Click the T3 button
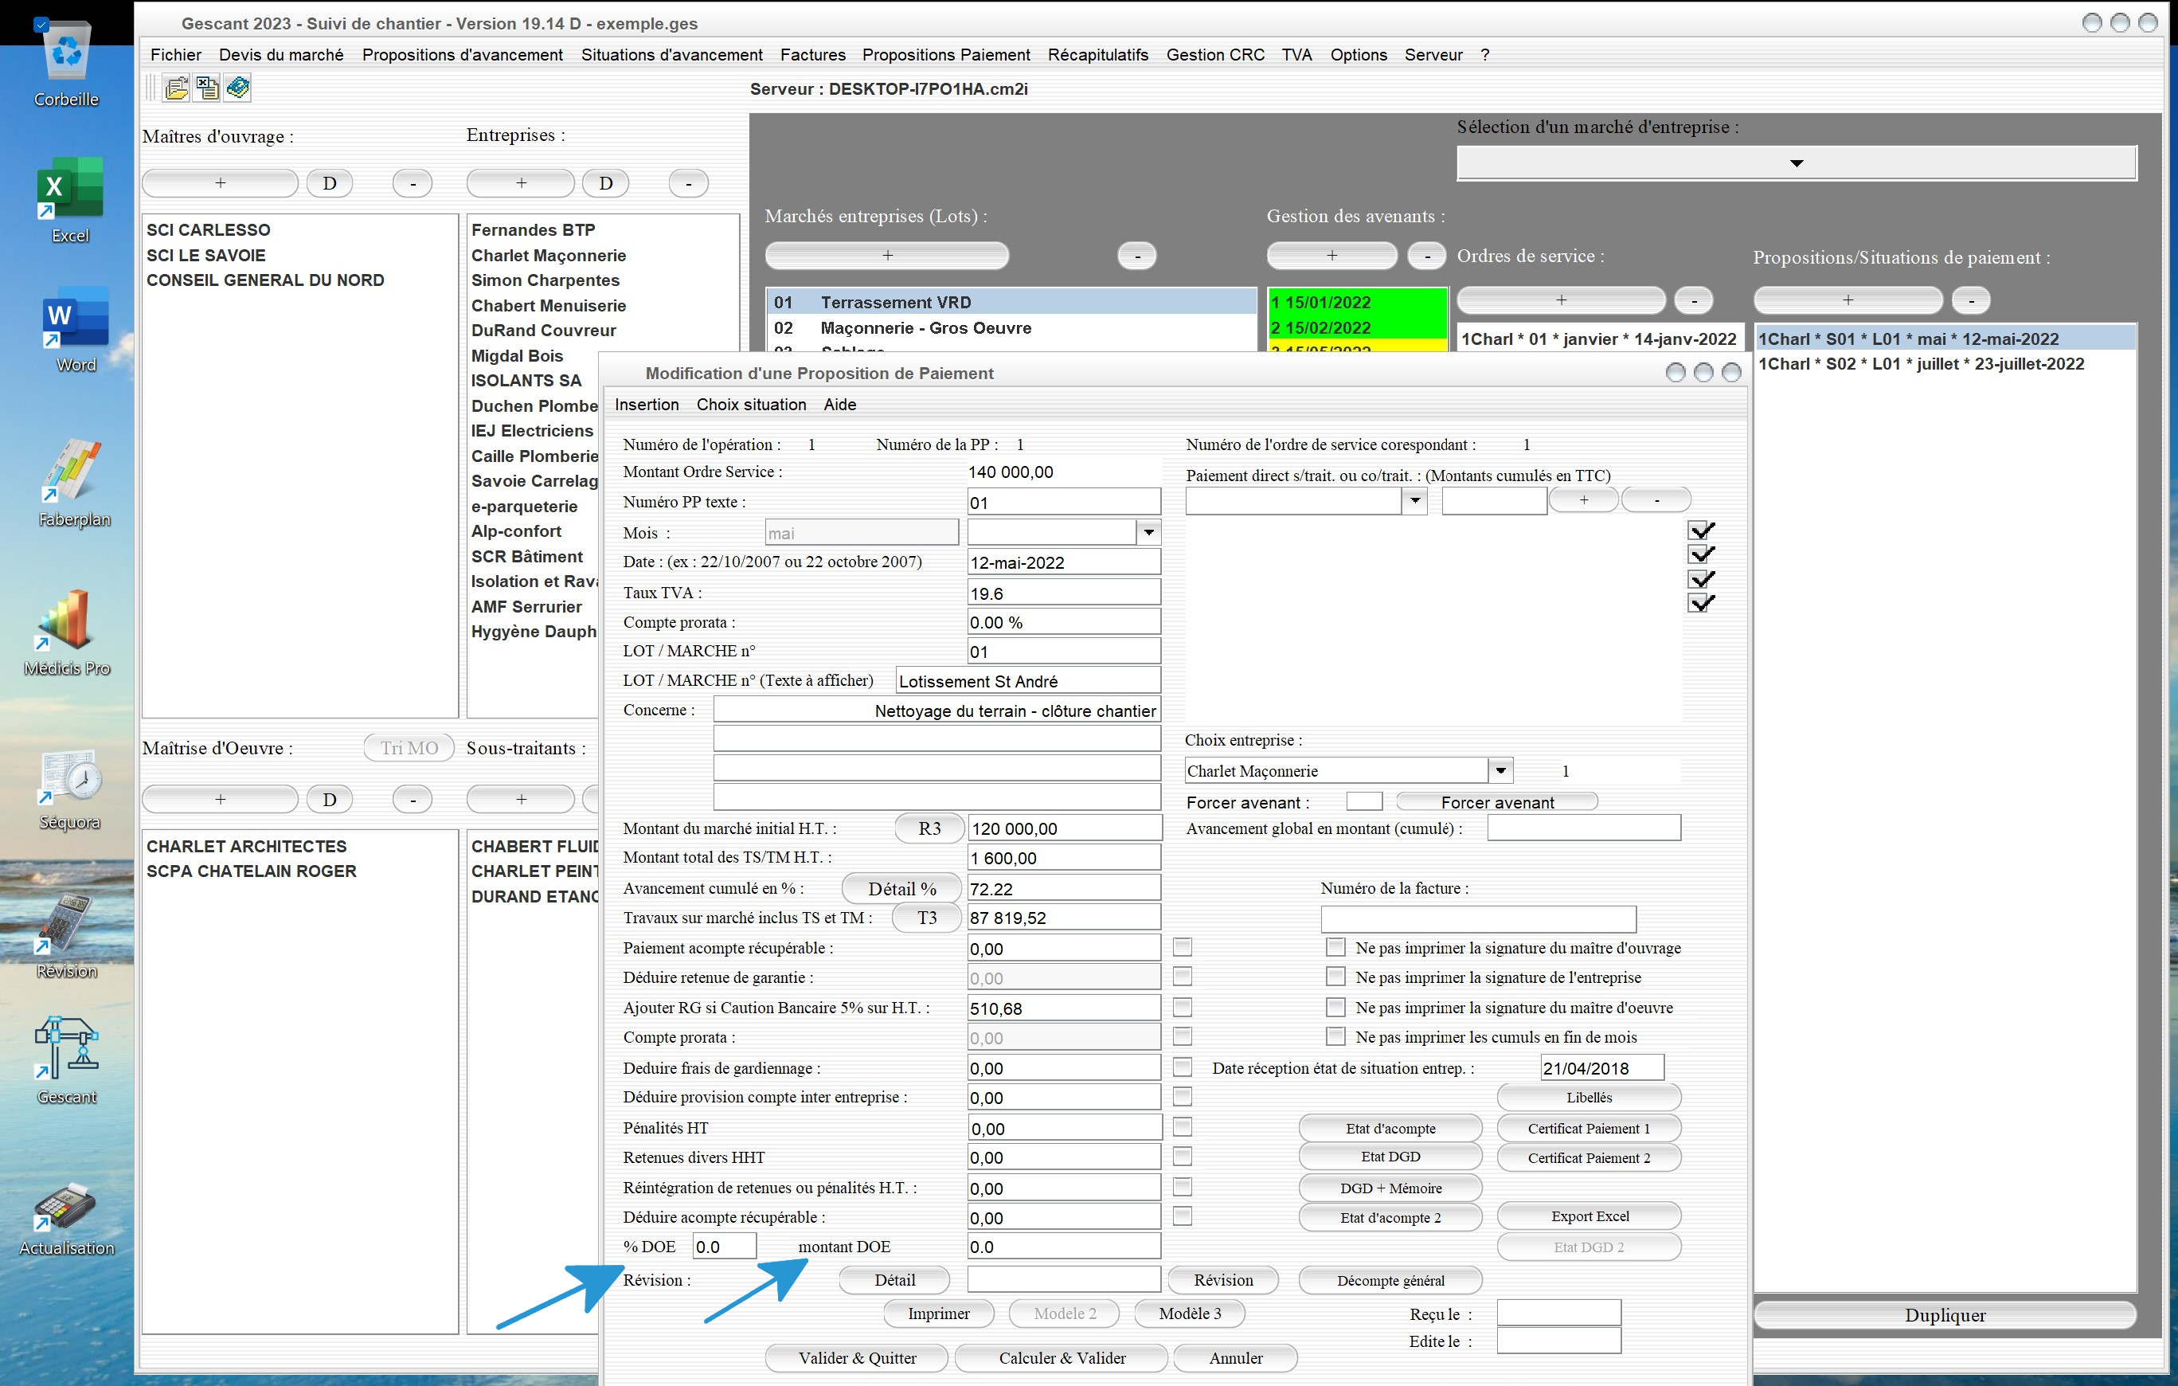Screen dimensions: 2178x1386 coord(927,918)
